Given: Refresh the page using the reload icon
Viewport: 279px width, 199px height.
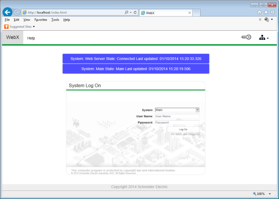Looking at the screenshot, I should (135, 12).
